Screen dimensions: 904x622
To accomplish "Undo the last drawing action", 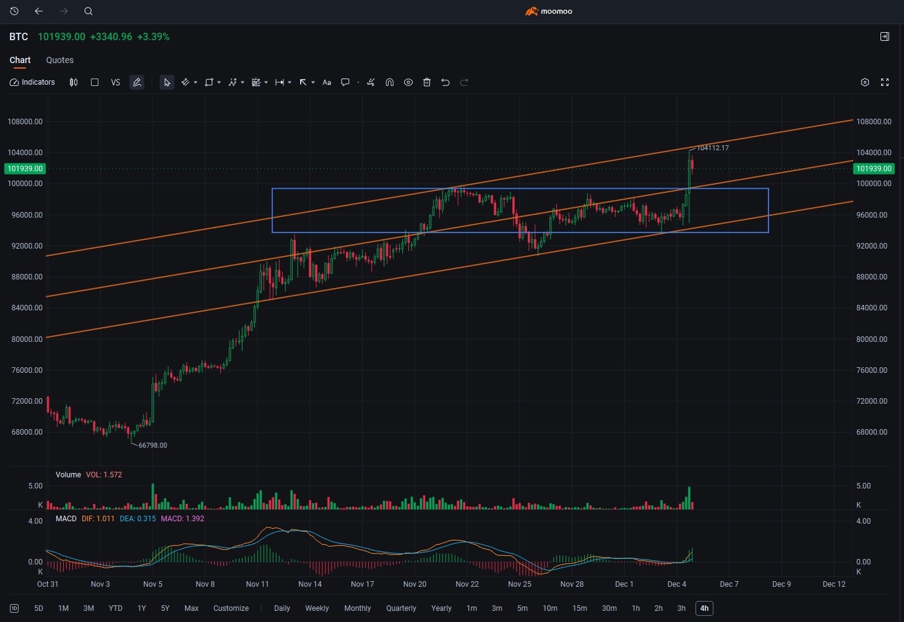I will (446, 82).
